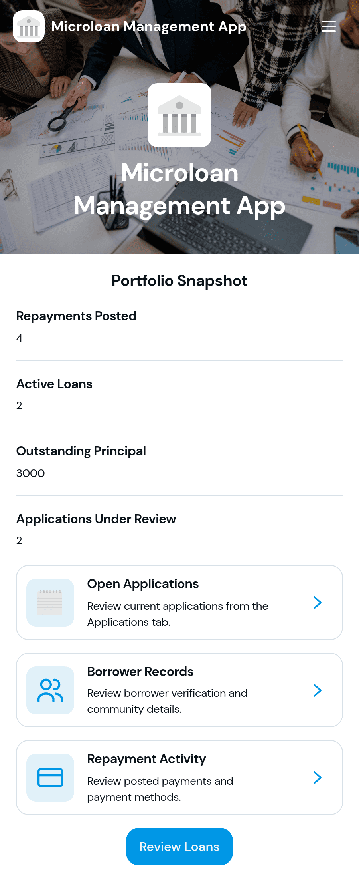Viewport: 359px width, 895px height.
Task: Expand Open Applications via its chevron arrow
Action: (318, 603)
